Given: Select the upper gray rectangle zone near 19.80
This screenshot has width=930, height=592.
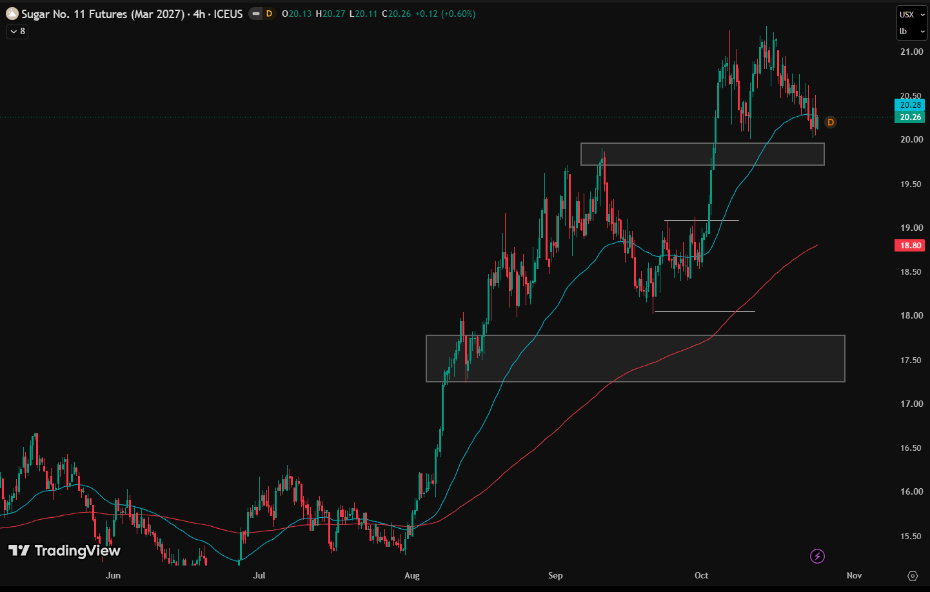Looking at the screenshot, I should click(x=702, y=154).
